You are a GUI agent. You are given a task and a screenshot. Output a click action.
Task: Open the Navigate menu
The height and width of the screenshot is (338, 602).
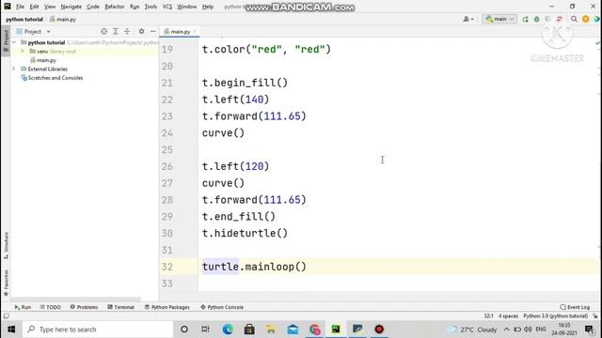71,7
